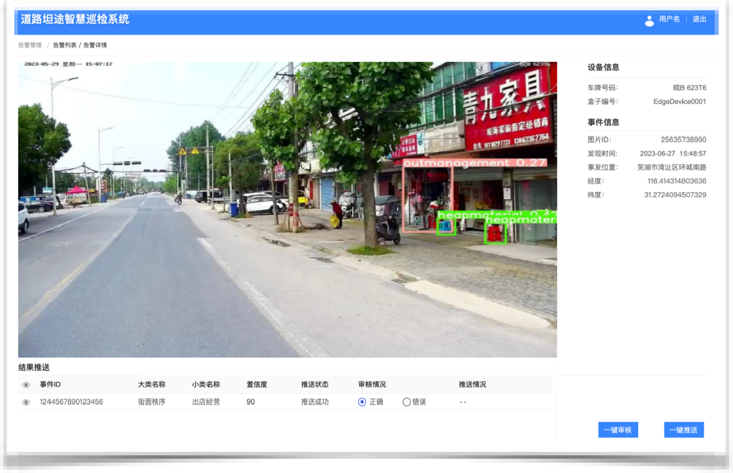Click the 大类名称 column header

point(151,385)
